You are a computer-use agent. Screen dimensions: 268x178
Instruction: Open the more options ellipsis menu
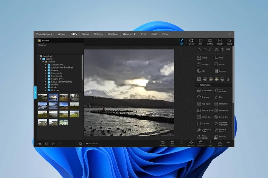[228, 143]
